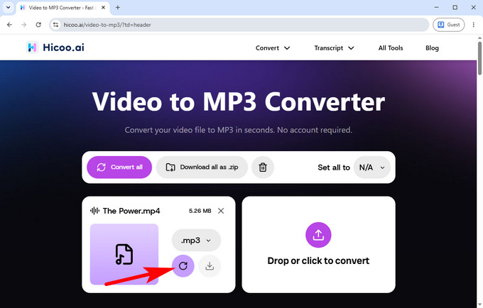Open the Chrome three-dot menu
483x308 pixels.
(474, 25)
